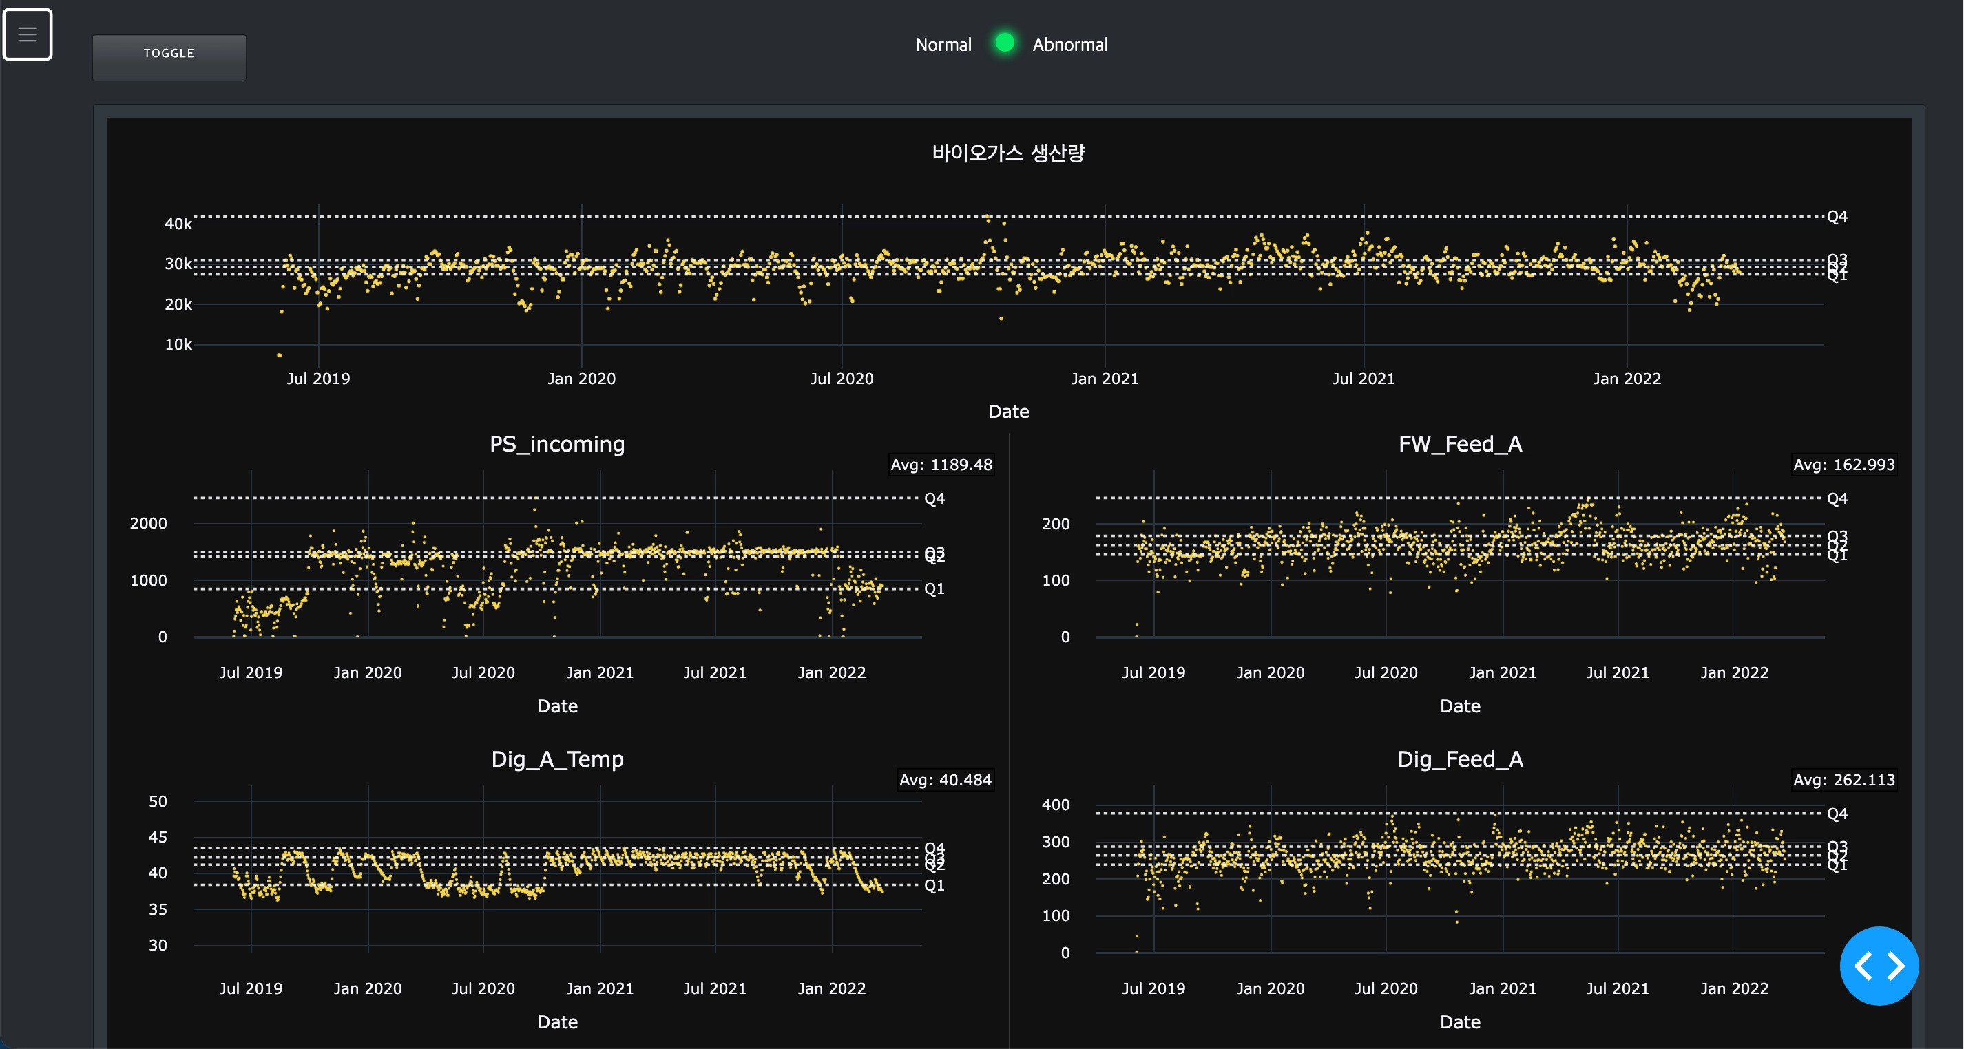Click the 바이오가스 생산량 chart title

click(x=1009, y=153)
